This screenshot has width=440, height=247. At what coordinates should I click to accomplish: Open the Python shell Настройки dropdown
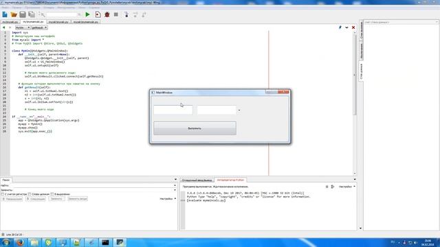tap(346, 187)
